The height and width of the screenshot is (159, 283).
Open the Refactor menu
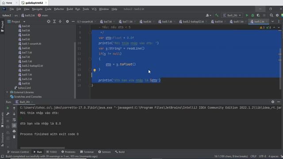[59, 9]
